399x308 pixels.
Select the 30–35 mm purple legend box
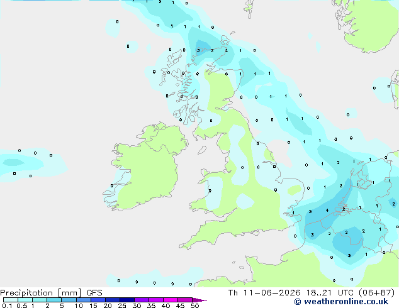click(142, 300)
